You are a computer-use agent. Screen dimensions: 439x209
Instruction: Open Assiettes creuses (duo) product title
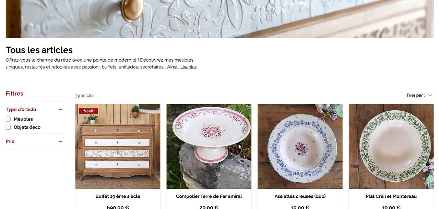300,196
